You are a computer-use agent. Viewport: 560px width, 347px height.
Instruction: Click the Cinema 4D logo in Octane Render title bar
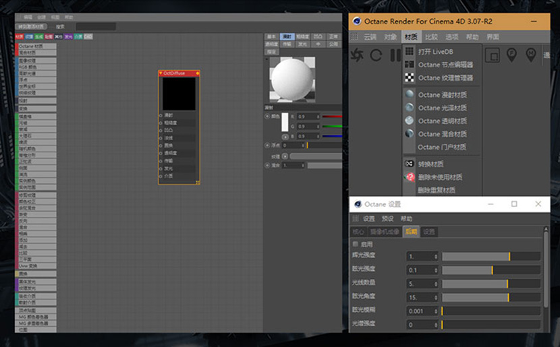[x=357, y=21]
